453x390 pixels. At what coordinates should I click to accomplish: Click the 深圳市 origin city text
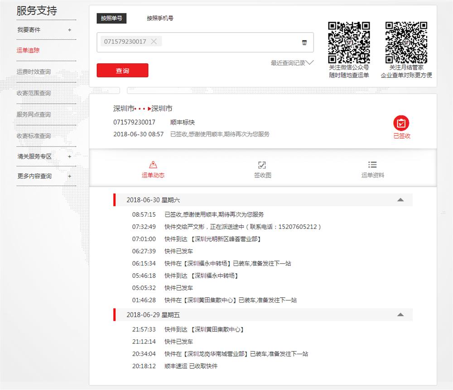click(x=124, y=109)
